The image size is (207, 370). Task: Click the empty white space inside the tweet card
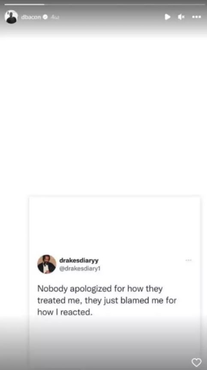click(115, 224)
